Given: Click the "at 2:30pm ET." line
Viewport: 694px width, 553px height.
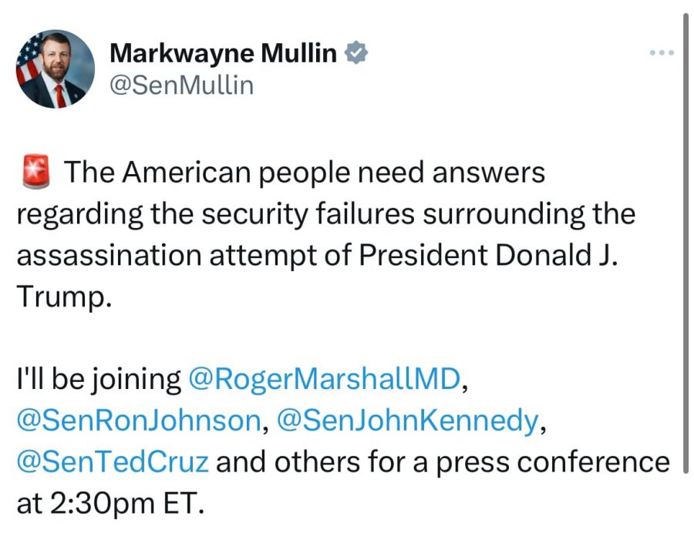Looking at the screenshot, I should click(110, 504).
